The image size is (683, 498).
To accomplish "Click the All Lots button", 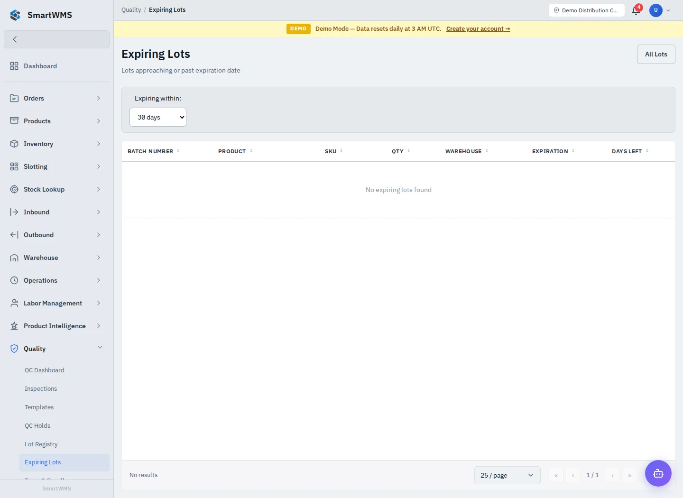I will [x=656, y=54].
